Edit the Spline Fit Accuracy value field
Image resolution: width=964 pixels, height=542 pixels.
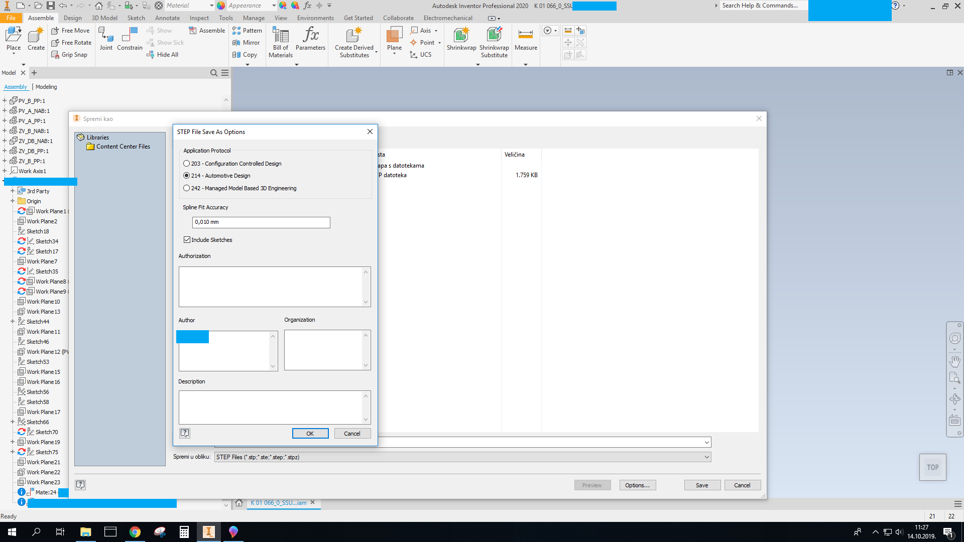(261, 222)
